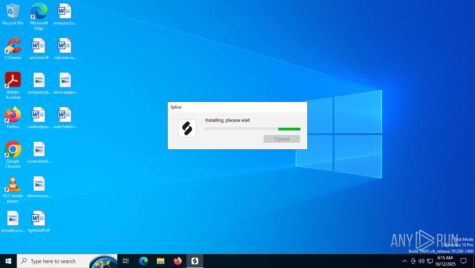Select the naturalroa... Word document

pos(65,49)
